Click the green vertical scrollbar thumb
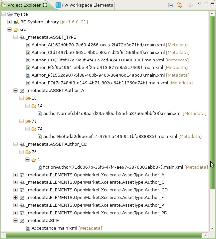This screenshot has width=216, height=239. pos(212,103)
